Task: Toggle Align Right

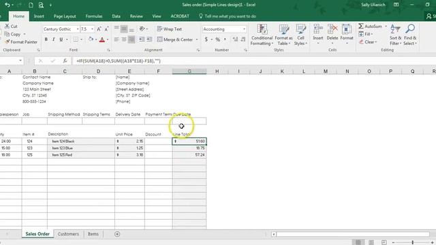Action: tap(131, 39)
